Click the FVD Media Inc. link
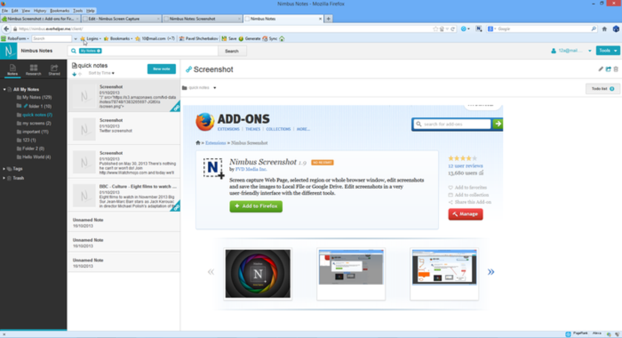 click(251, 169)
